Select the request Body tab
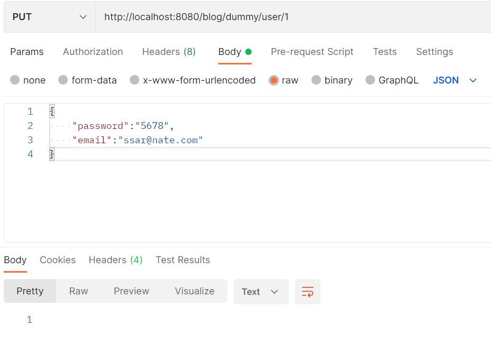The height and width of the screenshot is (353, 491). (x=235, y=52)
